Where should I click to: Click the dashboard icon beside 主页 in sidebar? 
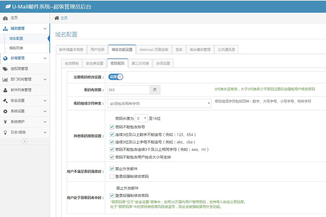pos(5,18)
